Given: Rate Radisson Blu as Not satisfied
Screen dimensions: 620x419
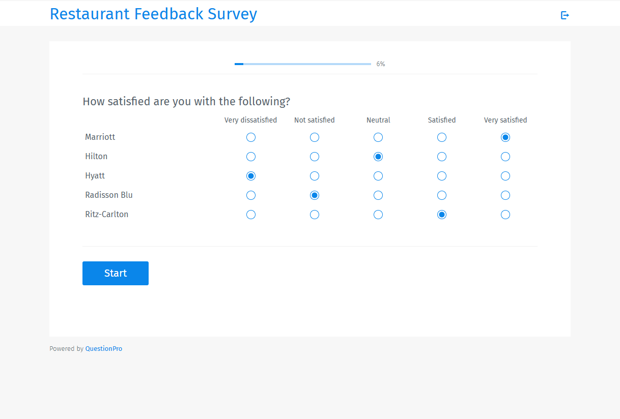Looking at the screenshot, I should coord(314,195).
